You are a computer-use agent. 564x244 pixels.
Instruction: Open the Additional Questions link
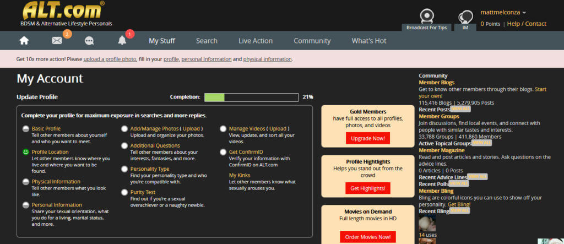coord(155,146)
